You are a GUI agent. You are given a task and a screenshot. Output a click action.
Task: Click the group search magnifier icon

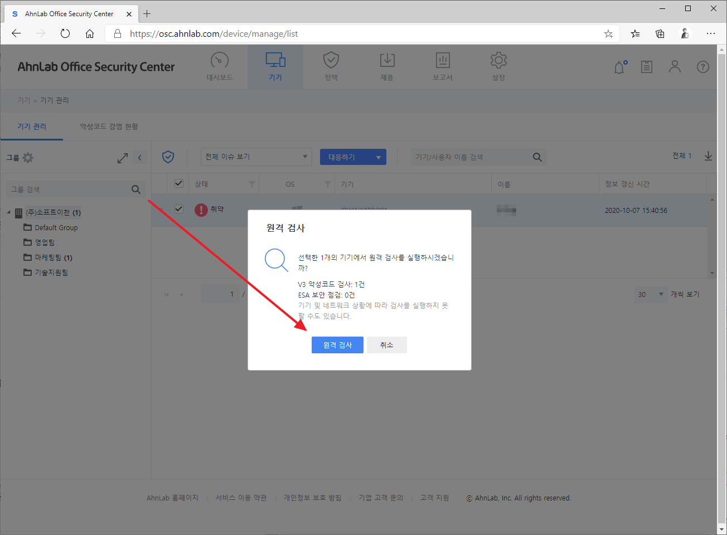136,189
